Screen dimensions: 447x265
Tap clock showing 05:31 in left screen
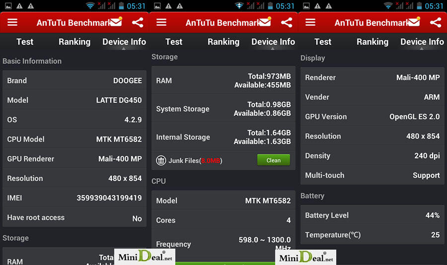(x=136, y=6)
